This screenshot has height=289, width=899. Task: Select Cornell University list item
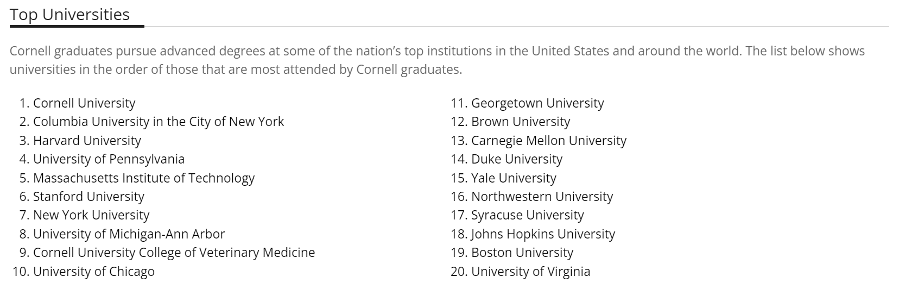coord(84,103)
